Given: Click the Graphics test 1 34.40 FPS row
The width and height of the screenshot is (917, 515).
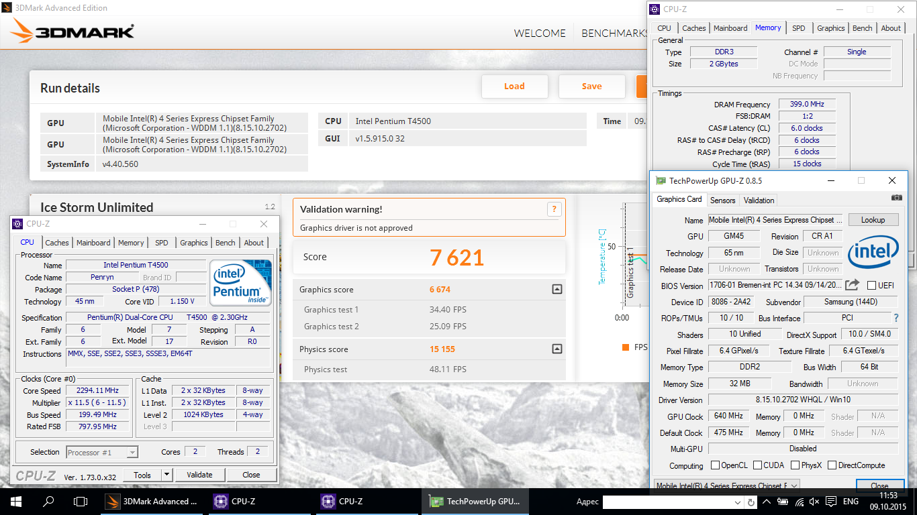Looking at the screenshot, I should (x=430, y=310).
